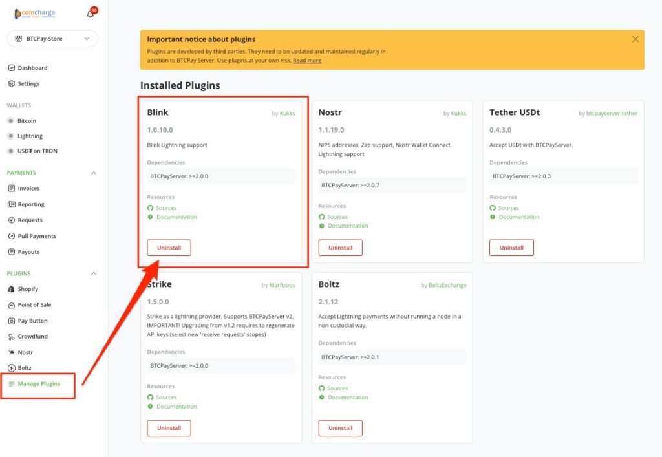Screen dimensions: 662x457
Task: Open author BoltzExchange link
Action: tap(447, 285)
